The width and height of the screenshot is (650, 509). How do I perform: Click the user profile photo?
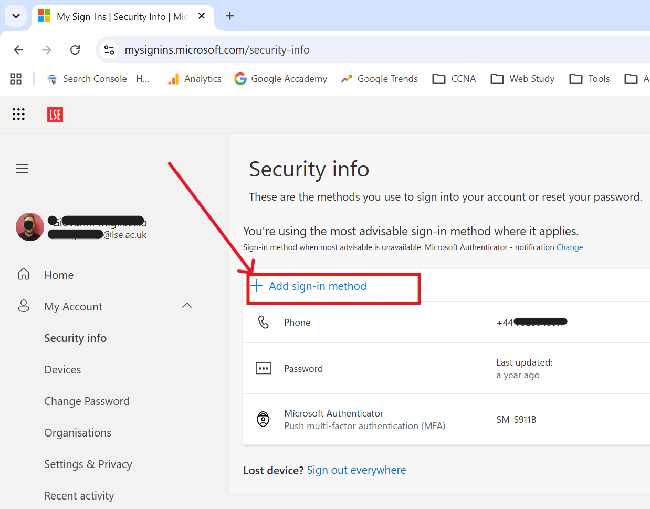point(30,227)
